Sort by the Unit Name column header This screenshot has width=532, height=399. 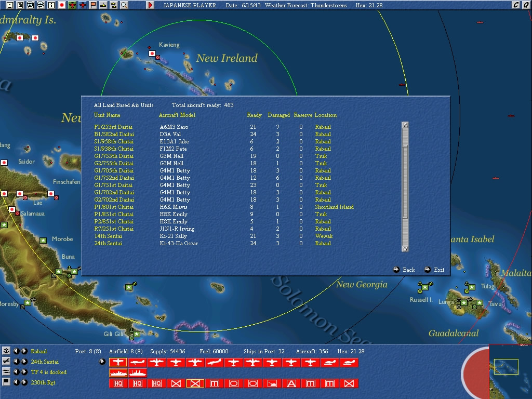[107, 115]
